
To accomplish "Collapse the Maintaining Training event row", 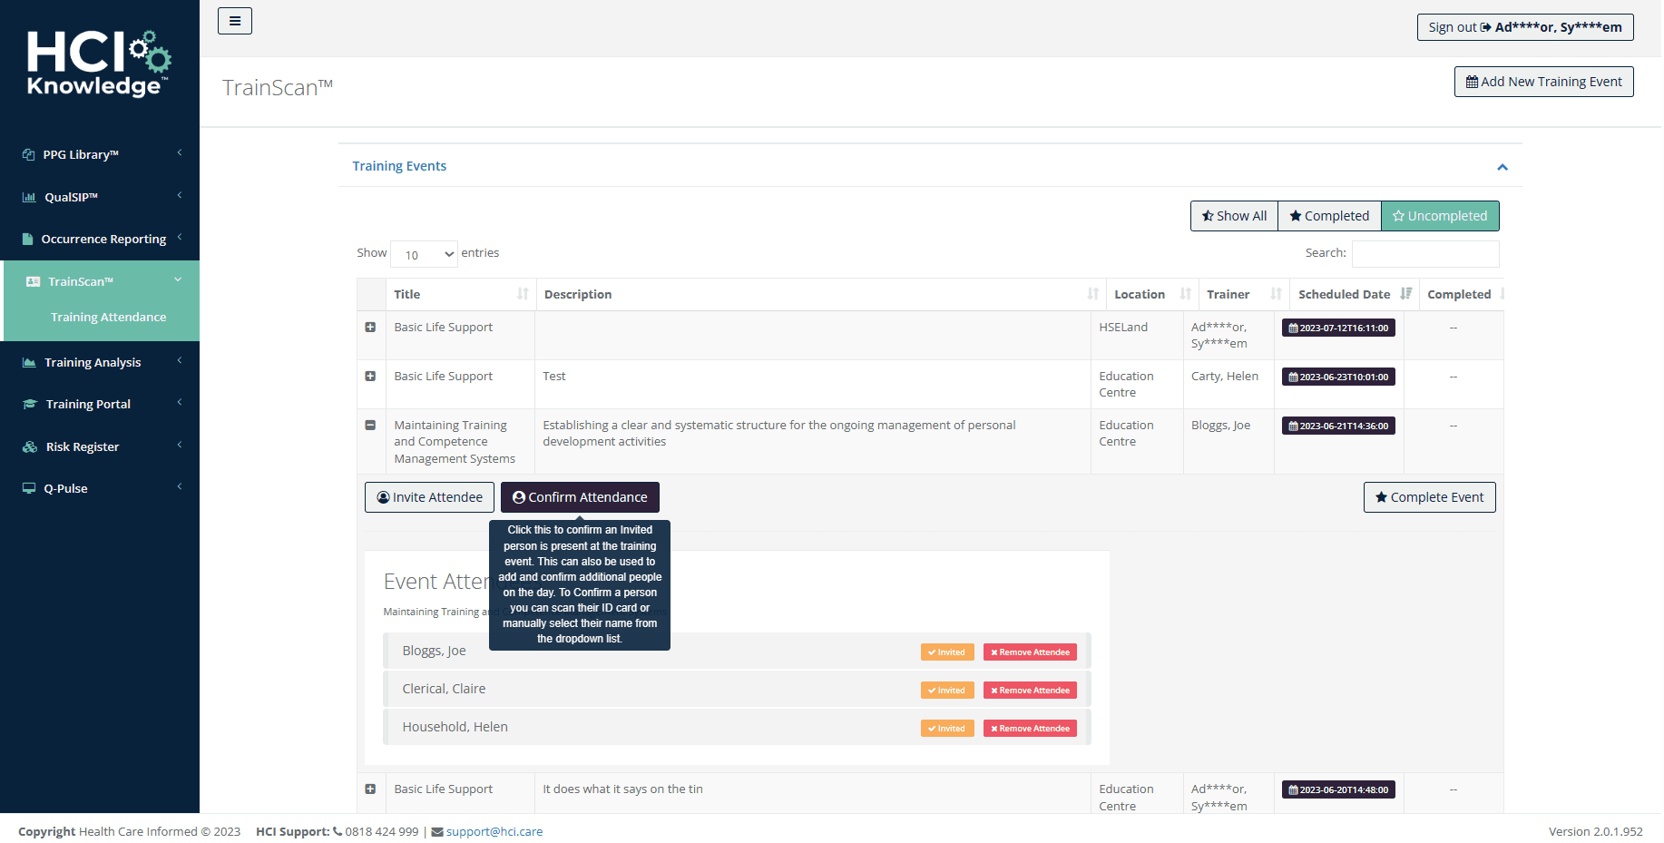I will (371, 425).
